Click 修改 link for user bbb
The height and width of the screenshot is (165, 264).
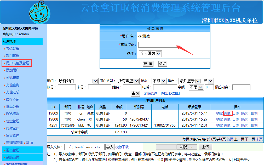click(244, 125)
